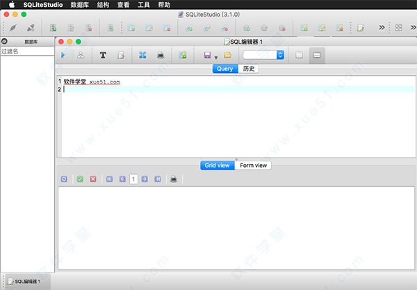Click Create view from query icon

pos(182,55)
